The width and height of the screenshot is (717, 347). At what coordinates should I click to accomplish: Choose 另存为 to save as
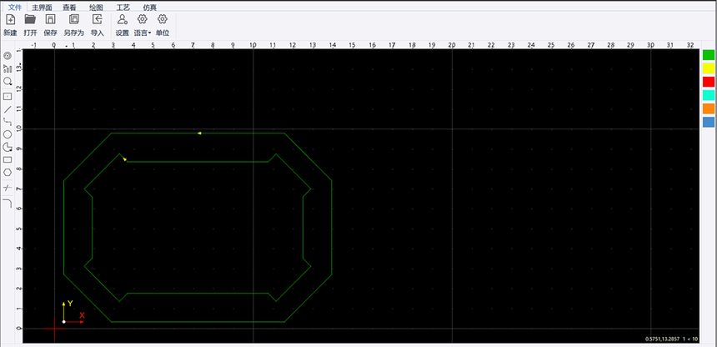tap(73, 25)
